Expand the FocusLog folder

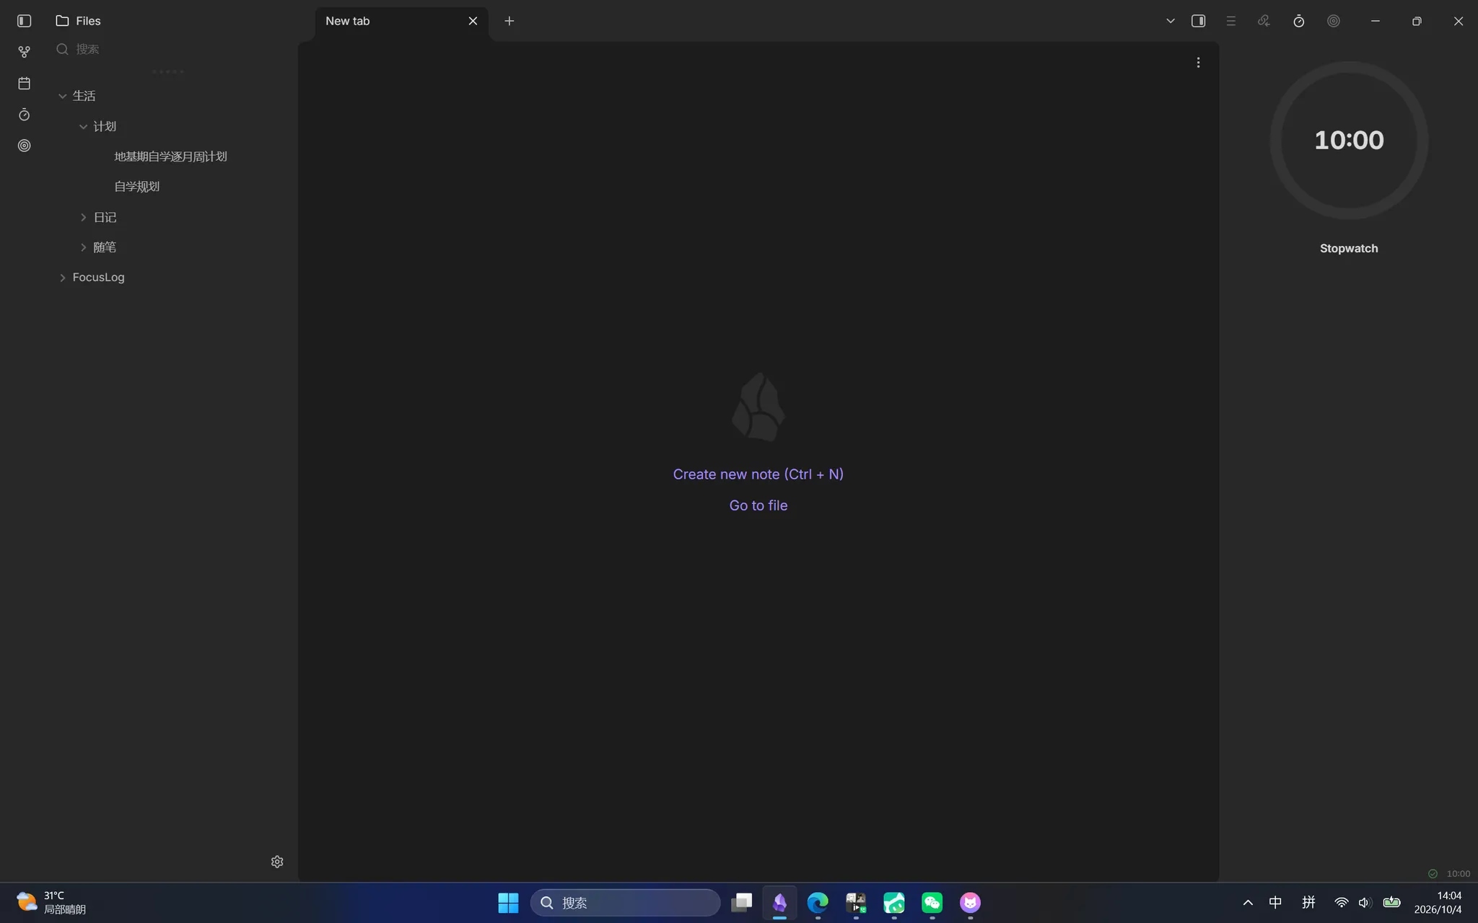tap(63, 278)
